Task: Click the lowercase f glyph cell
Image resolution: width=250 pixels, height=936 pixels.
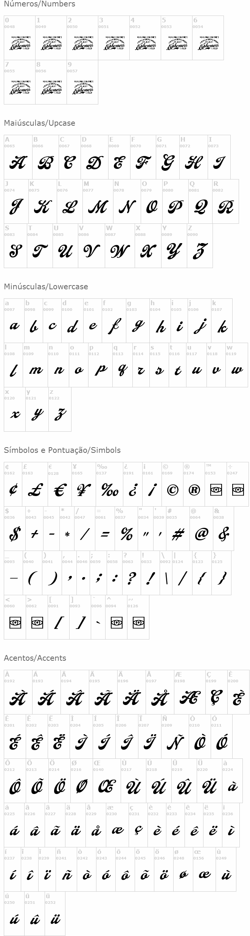Action: coord(114,321)
